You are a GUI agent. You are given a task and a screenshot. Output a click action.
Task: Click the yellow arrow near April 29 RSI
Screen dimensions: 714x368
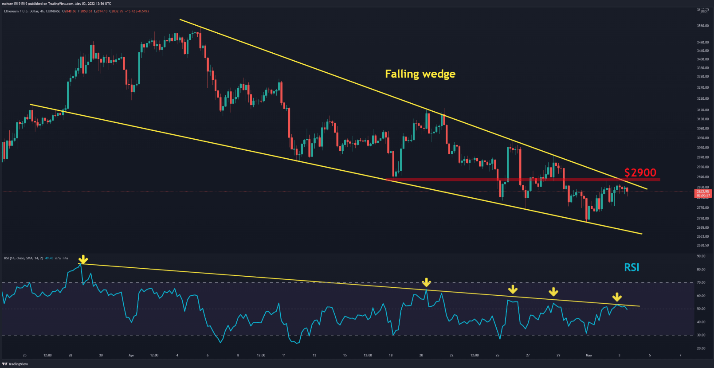553,292
